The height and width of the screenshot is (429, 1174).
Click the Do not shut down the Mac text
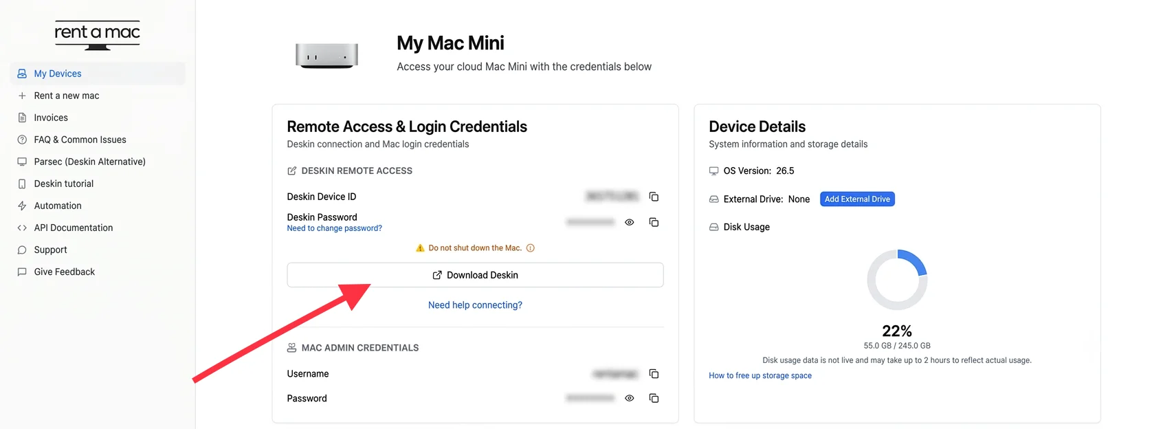(x=475, y=248)
